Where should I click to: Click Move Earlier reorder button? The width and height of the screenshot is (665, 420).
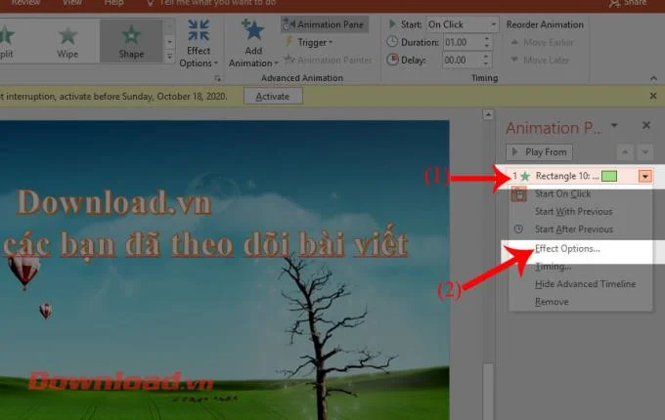click(x=543, y=42)
